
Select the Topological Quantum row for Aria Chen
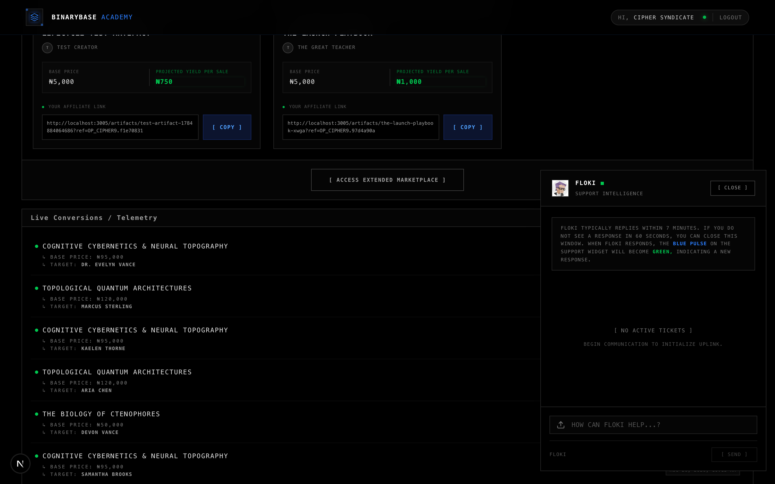pos(285,380)
